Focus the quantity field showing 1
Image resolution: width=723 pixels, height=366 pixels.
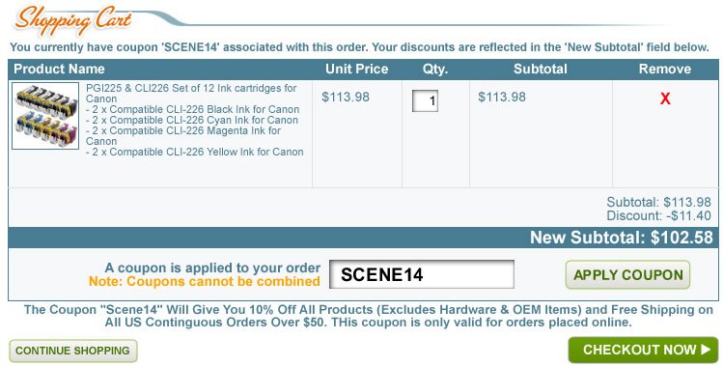pos(425,100)
